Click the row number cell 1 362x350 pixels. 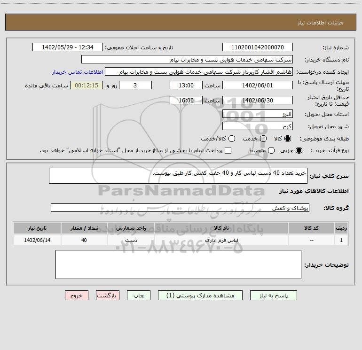point(341,240)
